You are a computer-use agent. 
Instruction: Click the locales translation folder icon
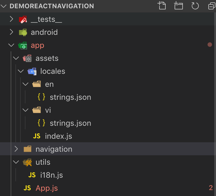coord(32,71)
